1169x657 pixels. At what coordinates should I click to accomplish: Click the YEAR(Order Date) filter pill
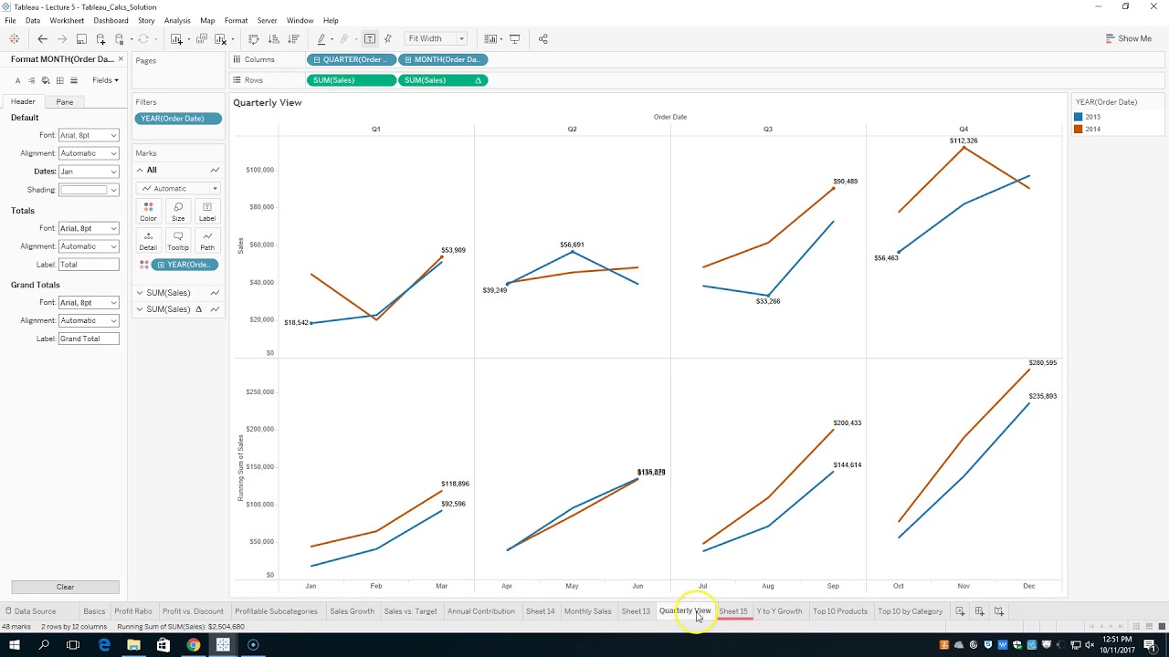178,119
